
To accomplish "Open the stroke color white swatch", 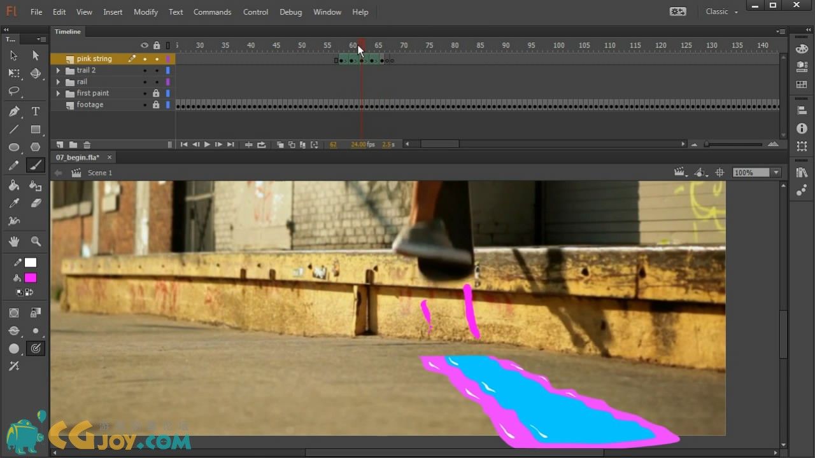I will [31, 263].
